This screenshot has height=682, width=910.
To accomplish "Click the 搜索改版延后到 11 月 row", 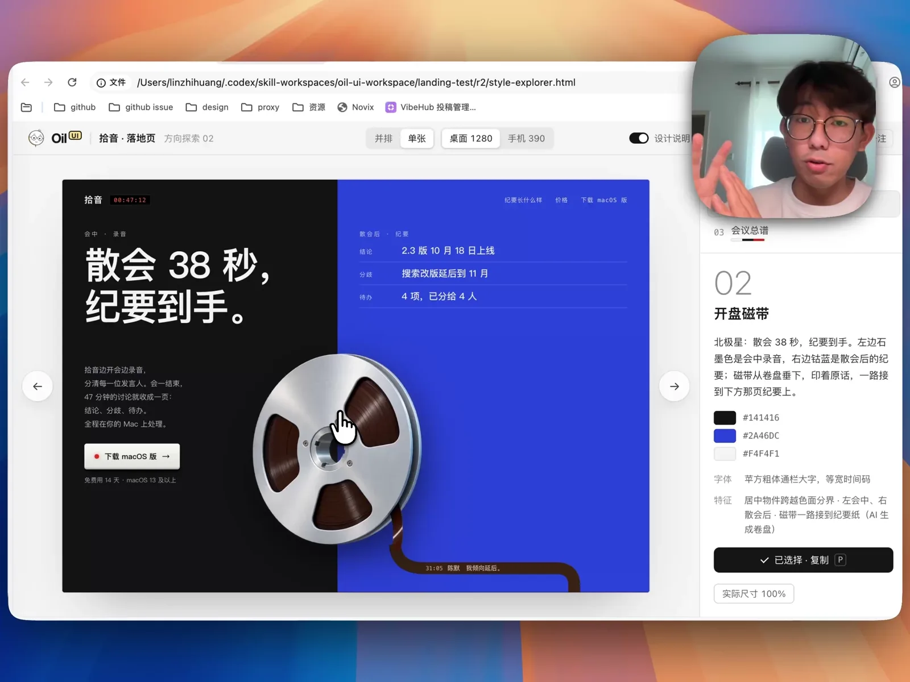I will (493, 273).
